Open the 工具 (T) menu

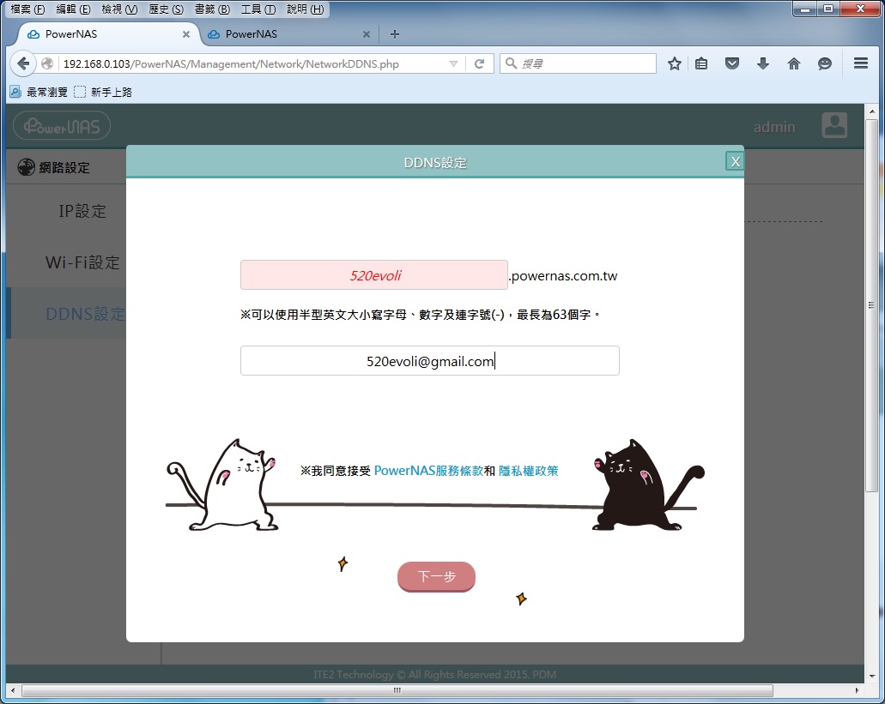[258, 9]
